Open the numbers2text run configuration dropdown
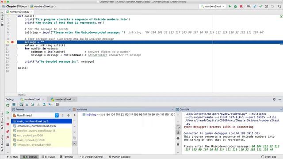Image resolution: width=283 pixels, height=159 pixels. (x=212, y=6)
